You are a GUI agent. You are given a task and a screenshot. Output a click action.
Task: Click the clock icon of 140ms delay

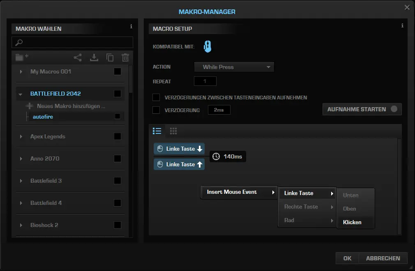[216, 156]
